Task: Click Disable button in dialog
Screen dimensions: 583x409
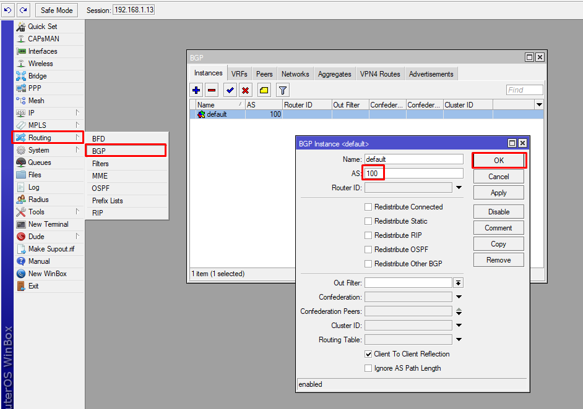Action: (499, 212)
